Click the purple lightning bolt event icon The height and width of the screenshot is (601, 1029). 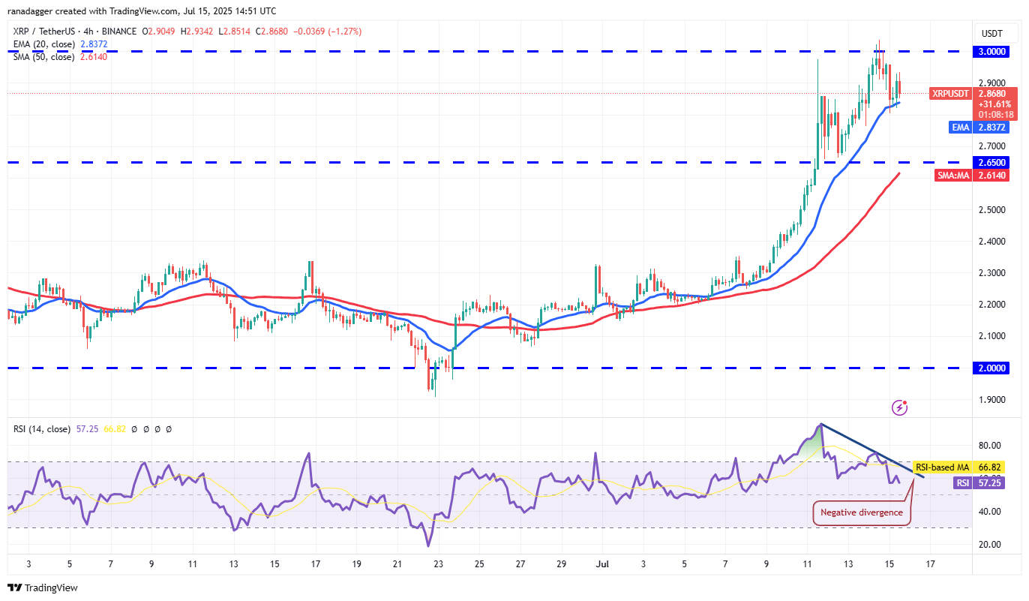coord(900,407)
